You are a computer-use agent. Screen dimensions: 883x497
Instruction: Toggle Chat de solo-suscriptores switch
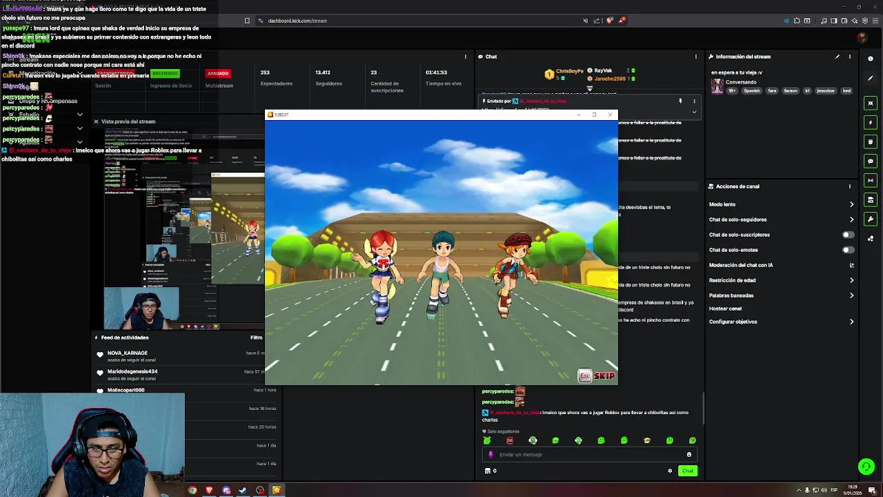[x=848, y=235]
